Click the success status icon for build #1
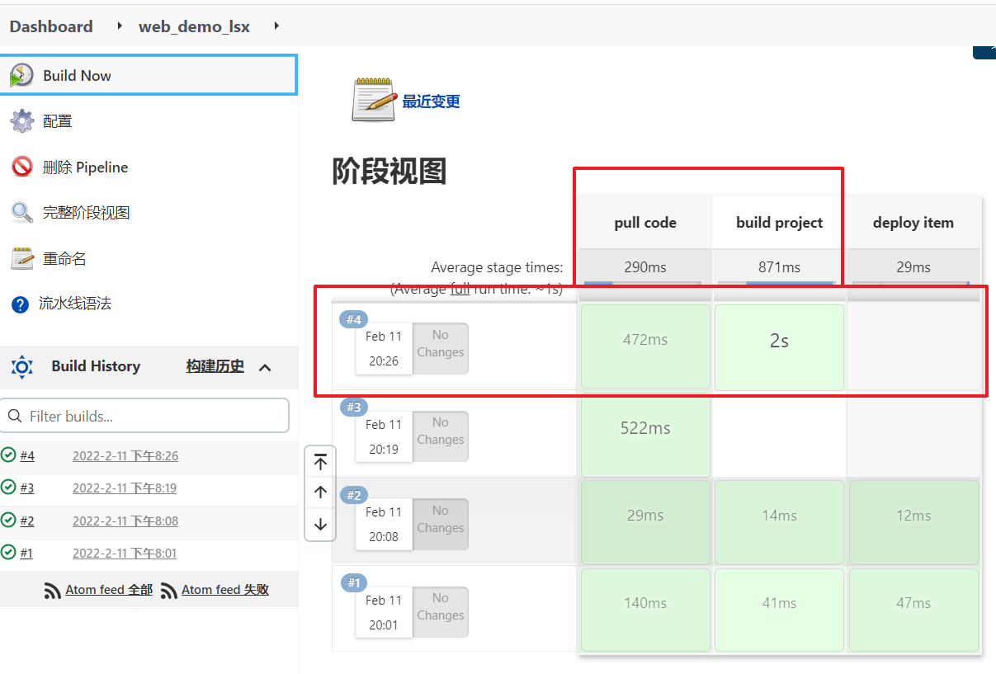The height and width of the screenshot is (674, 996). coord(8,553)
